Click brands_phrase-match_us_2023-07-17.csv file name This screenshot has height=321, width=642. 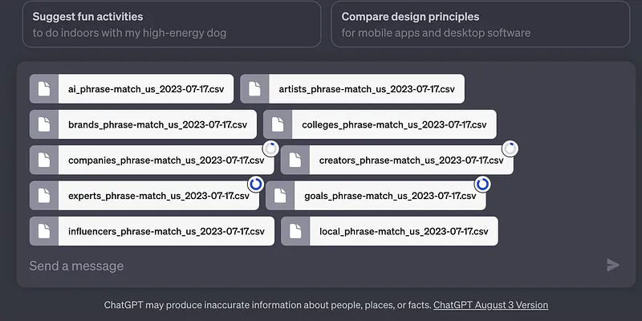click(x=157, y=125)
